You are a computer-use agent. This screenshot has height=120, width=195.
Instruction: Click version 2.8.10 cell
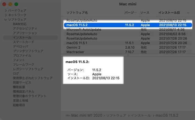tap(130, 47)
